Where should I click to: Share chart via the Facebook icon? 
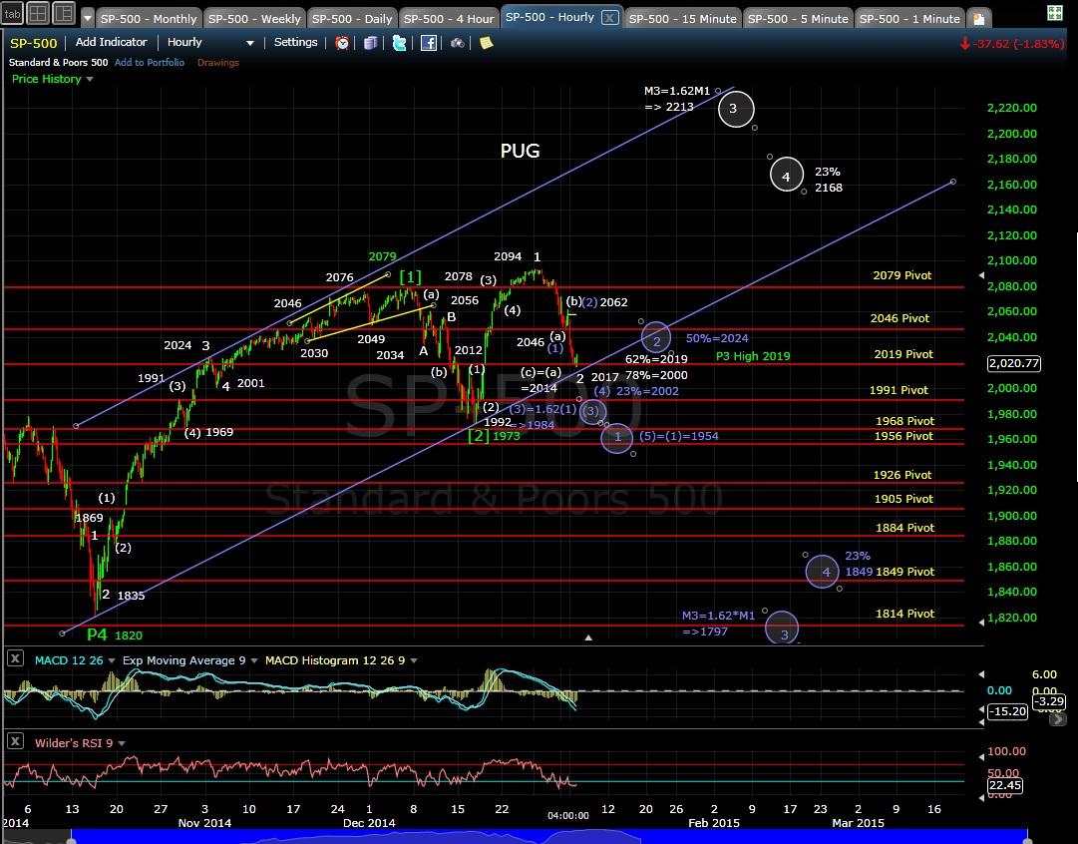pos(429,43)
